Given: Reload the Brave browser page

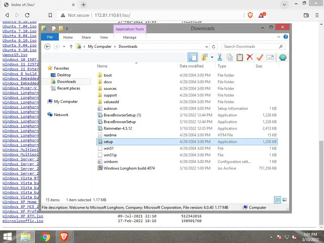Looking at the screenshot, I should (x=27, y=15).
